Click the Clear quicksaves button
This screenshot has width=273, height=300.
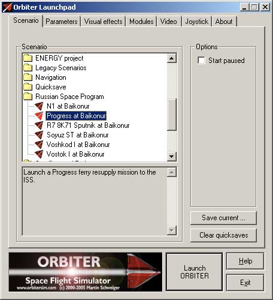(223, 235)
